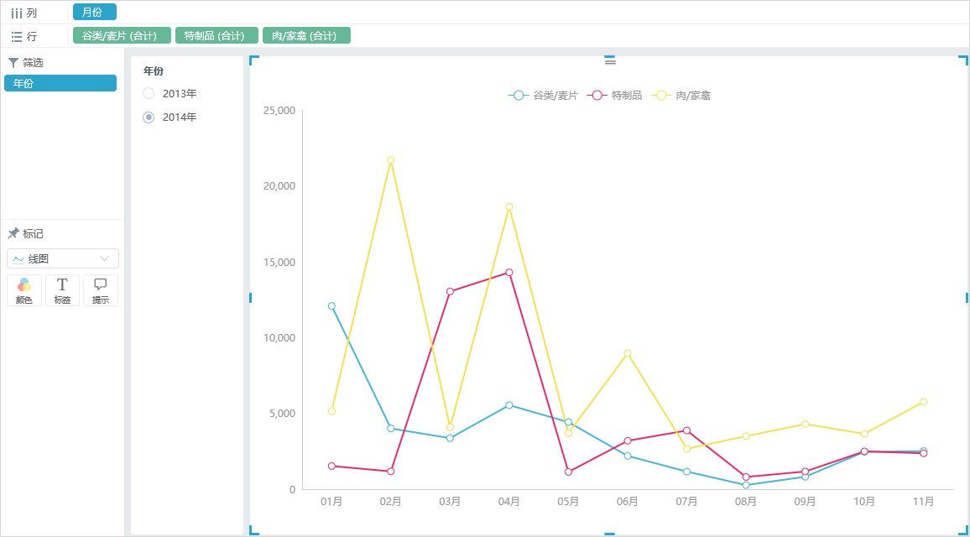970x537 pixels.
Task: Click the 肉/家禽 data point for 02月
Action: click(391, 160)
